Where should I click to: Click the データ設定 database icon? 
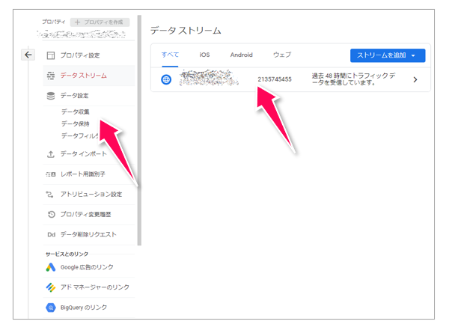click(x=51, y=96)
